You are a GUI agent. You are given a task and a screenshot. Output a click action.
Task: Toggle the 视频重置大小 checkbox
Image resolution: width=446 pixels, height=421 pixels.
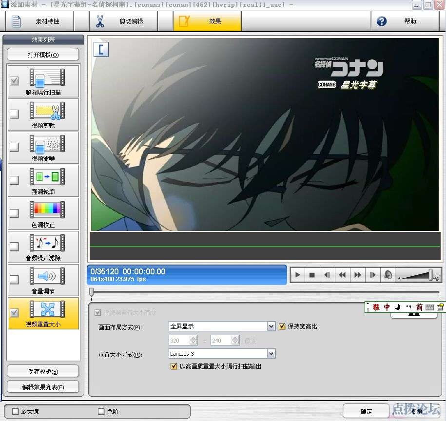[x=14, y=313]
